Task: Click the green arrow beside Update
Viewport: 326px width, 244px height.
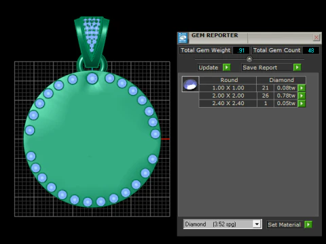Action: pos(227,67)
